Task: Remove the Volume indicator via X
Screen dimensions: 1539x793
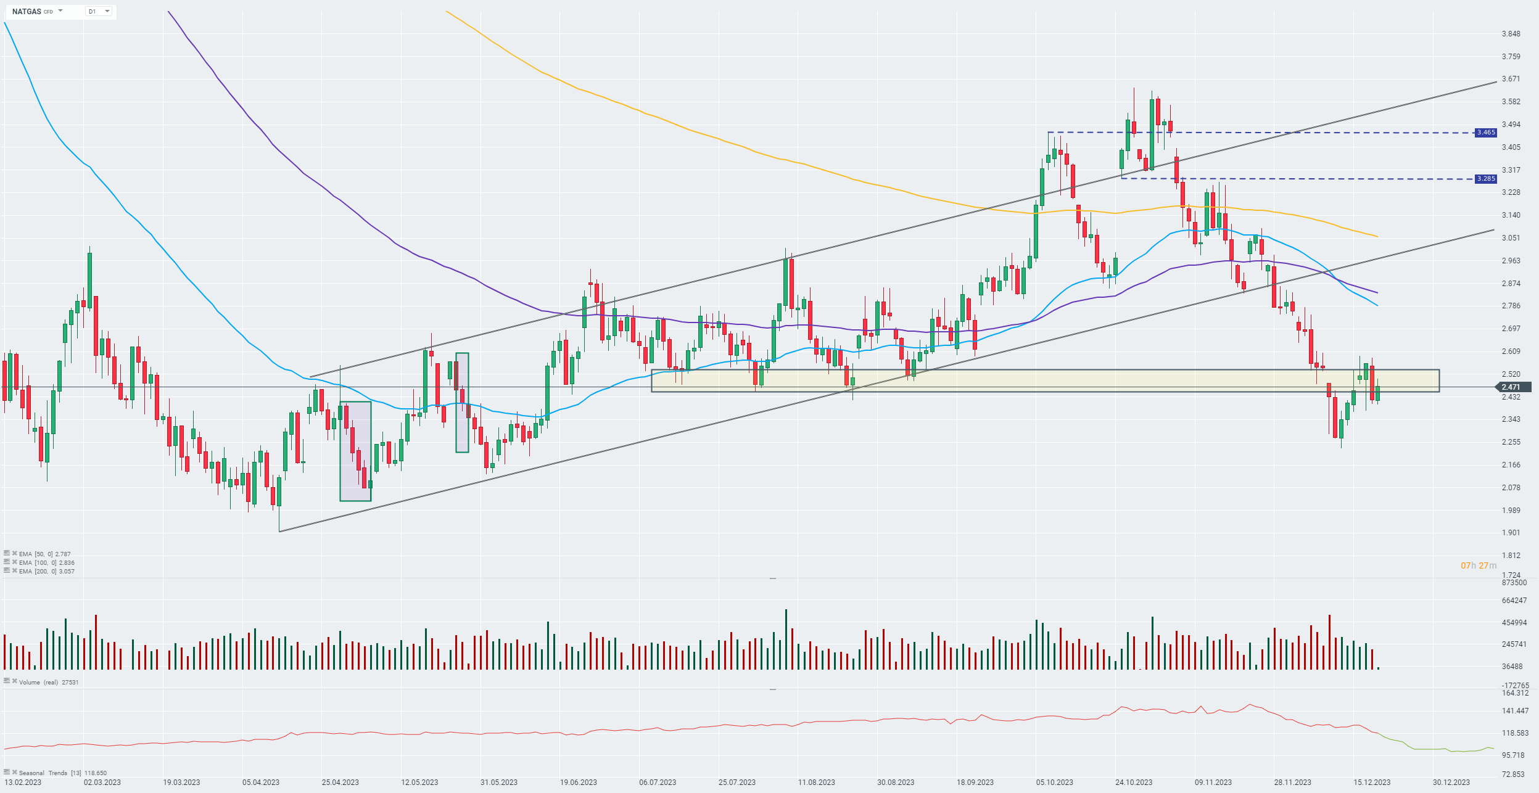Action: [x=14, y=681]
